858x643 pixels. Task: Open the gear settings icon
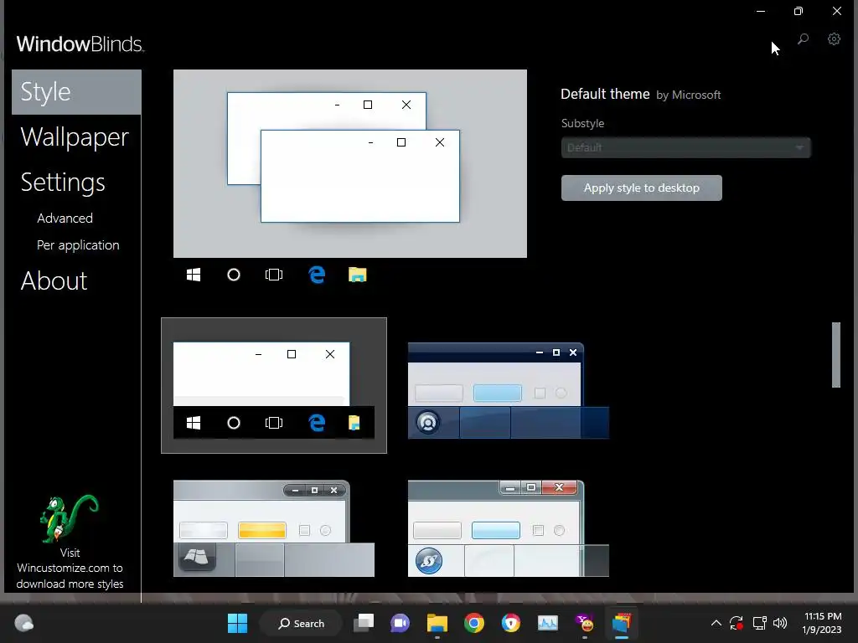click(x=834, y=39)
